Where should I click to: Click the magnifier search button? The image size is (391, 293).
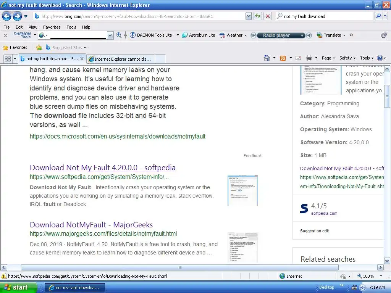378,16
